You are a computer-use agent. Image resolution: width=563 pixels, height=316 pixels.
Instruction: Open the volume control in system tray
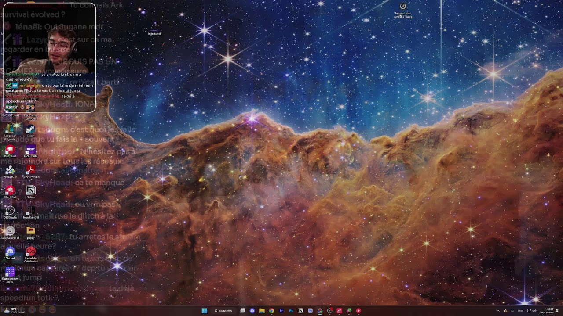tap(534, 311)
